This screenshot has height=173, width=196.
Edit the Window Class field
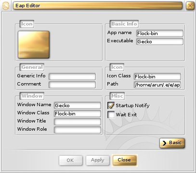(78, 114)
